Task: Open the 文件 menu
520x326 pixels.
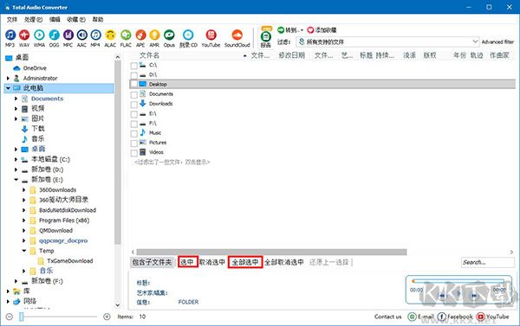Action: tap(12, 20)
